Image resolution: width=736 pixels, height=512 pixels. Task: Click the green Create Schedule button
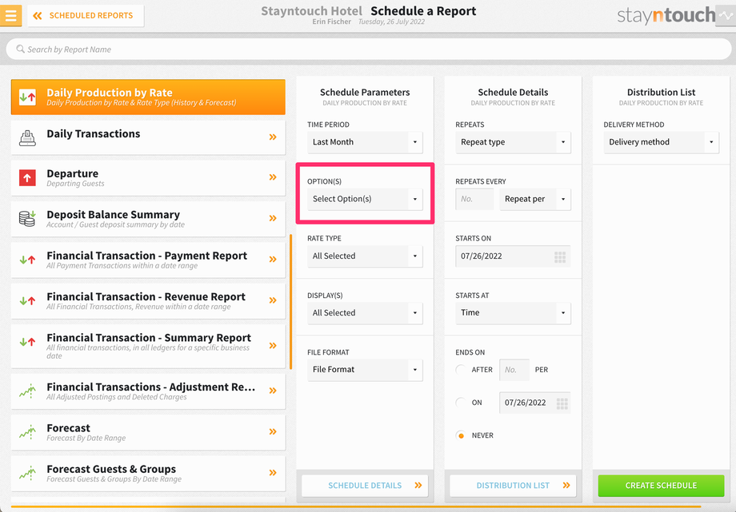point(661,486)
